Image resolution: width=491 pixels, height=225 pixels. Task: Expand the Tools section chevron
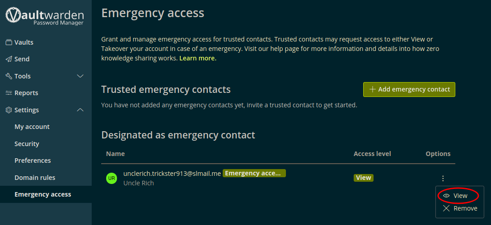[x=80, y=76]
